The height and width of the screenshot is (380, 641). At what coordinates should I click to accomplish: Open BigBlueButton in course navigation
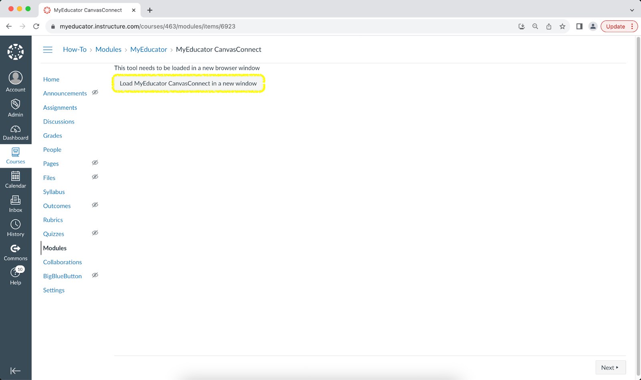tap(62, 276)
